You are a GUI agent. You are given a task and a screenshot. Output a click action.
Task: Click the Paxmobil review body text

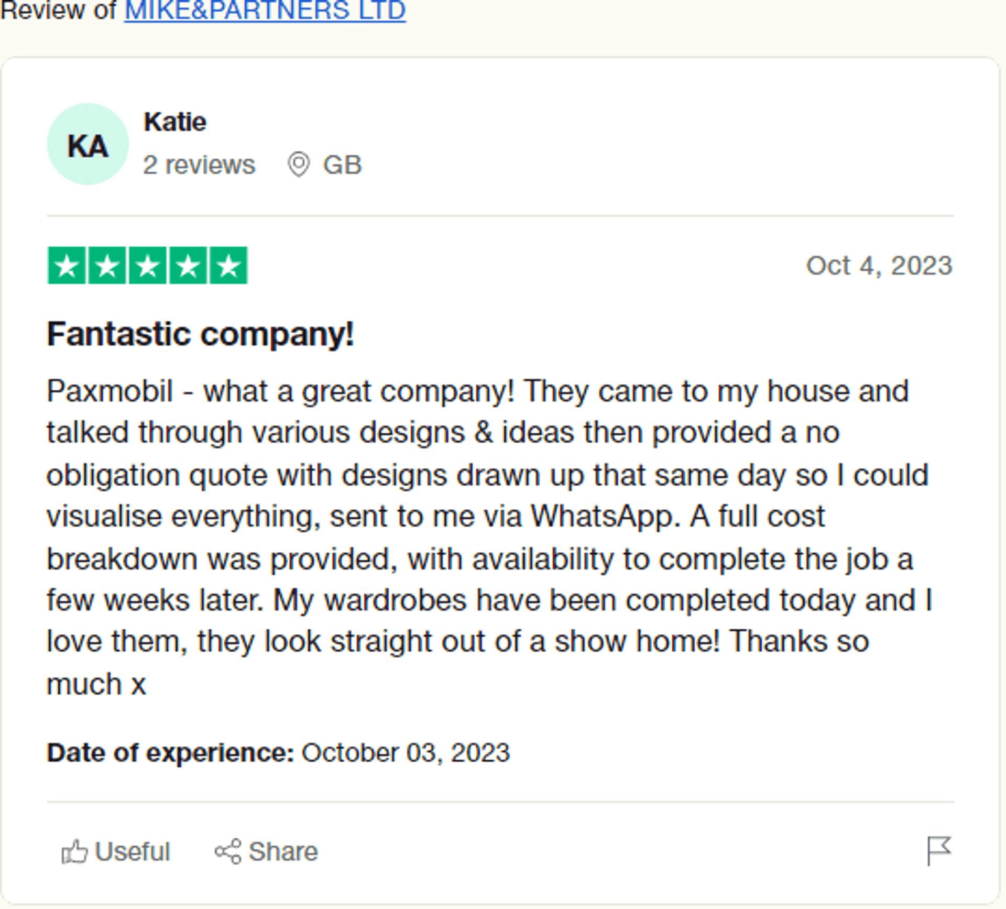click(x=490, y=538)
